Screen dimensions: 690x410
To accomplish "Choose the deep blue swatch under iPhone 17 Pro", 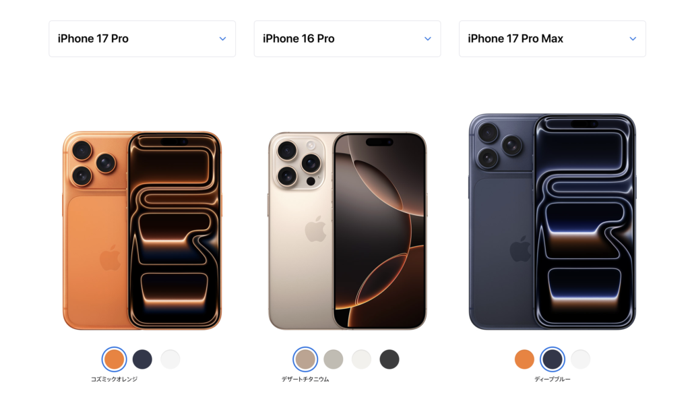I will 142,359.
